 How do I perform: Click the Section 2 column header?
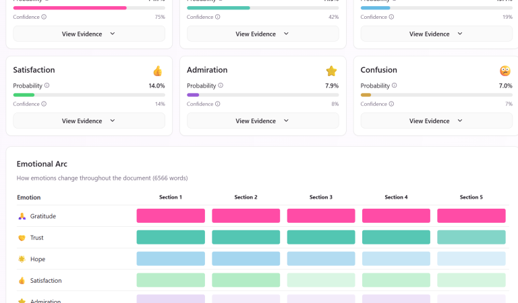[246, 197]
